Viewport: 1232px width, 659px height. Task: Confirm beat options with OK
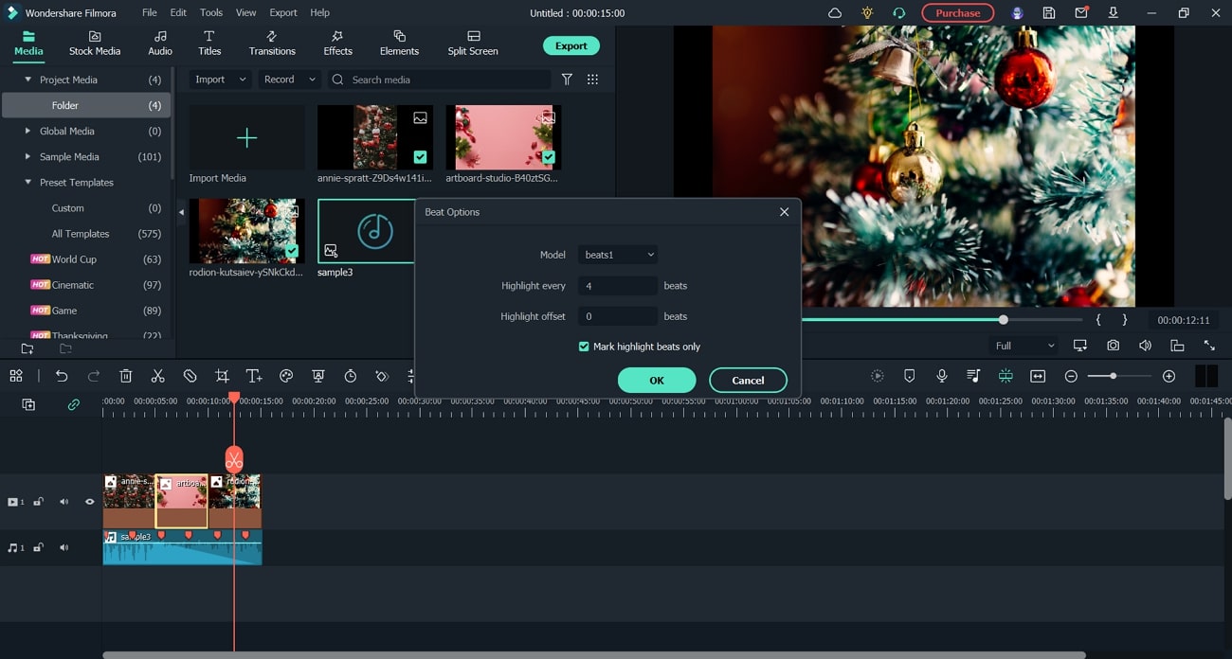pos(657,380)
